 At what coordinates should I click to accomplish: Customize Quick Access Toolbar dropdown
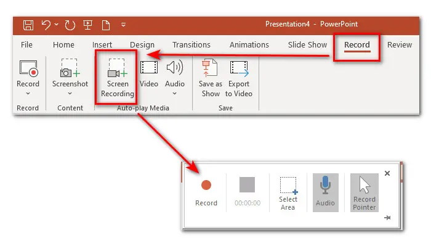[x=123, y=25]
